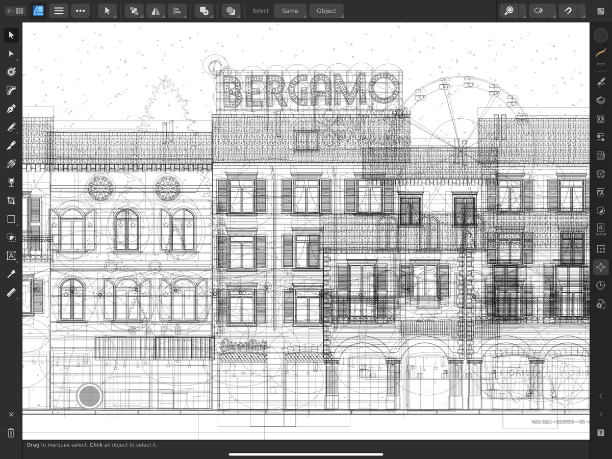This screenshot has width=612, height=459.
Task: Open the Symbols aperture studio
Action: tap(601, 174)
